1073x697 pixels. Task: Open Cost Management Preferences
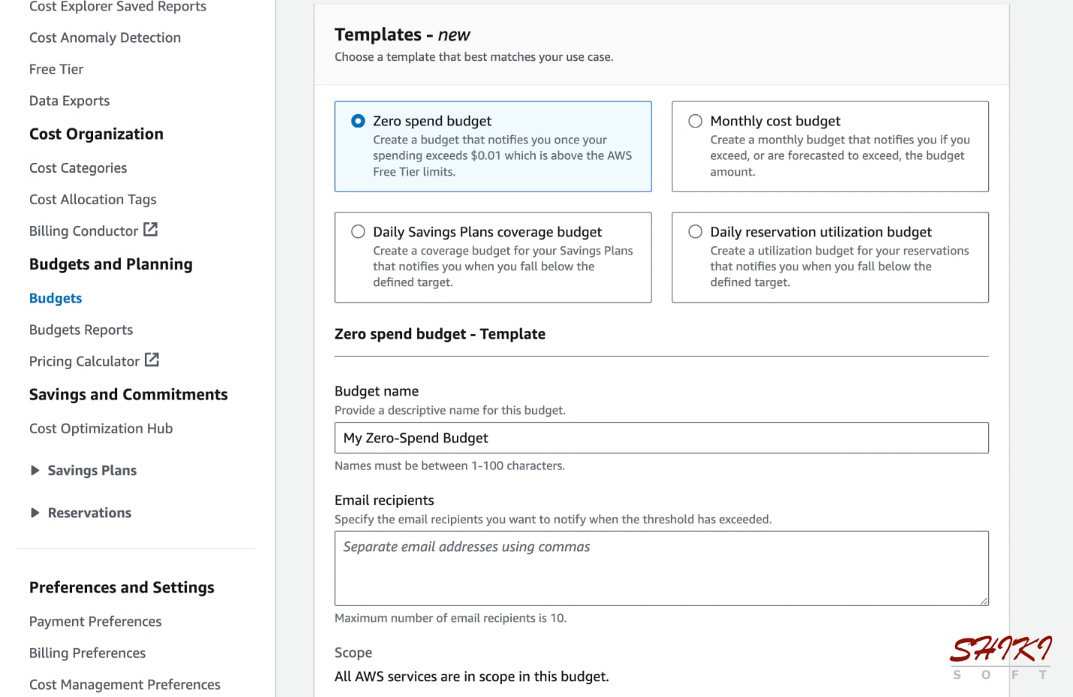click(x=125, y=685)
